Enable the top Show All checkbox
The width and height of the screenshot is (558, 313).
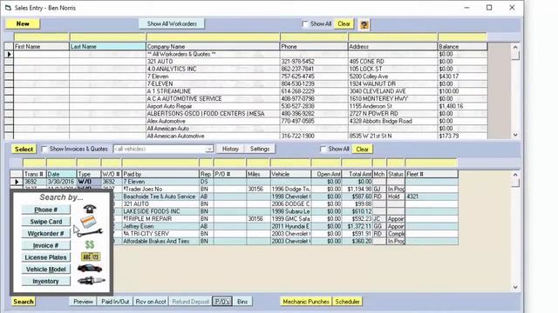305,23
